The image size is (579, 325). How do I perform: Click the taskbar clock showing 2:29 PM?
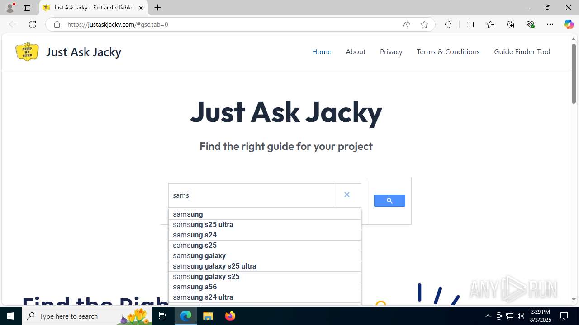[x=540, y=316]
